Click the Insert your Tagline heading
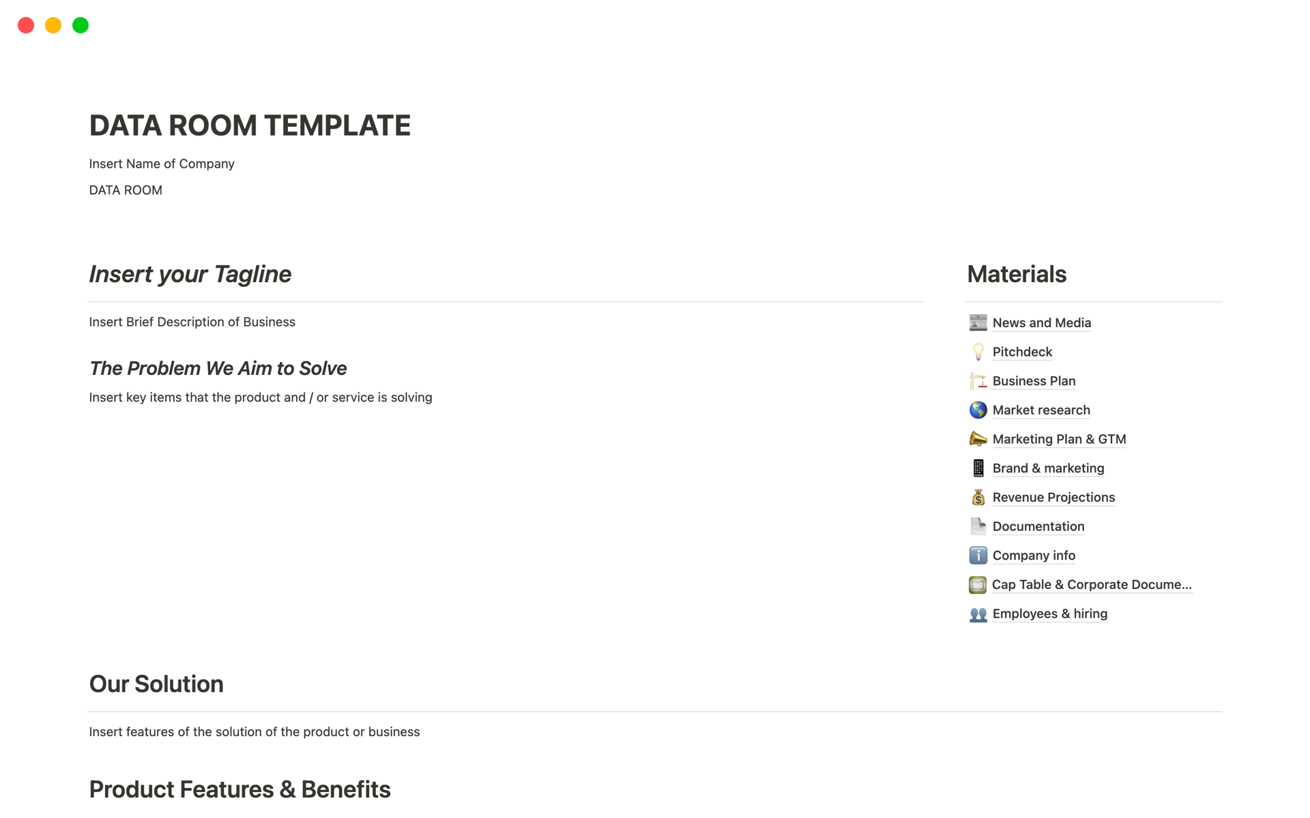The height and width of the screenshot is (818, 1310). point(190,274)
